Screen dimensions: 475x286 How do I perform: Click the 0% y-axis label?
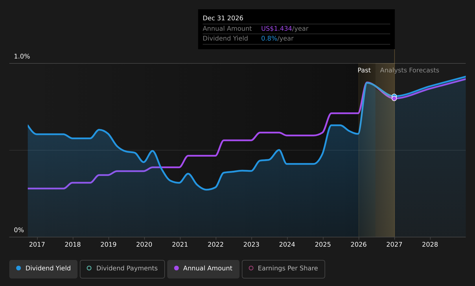click(19, 230)
